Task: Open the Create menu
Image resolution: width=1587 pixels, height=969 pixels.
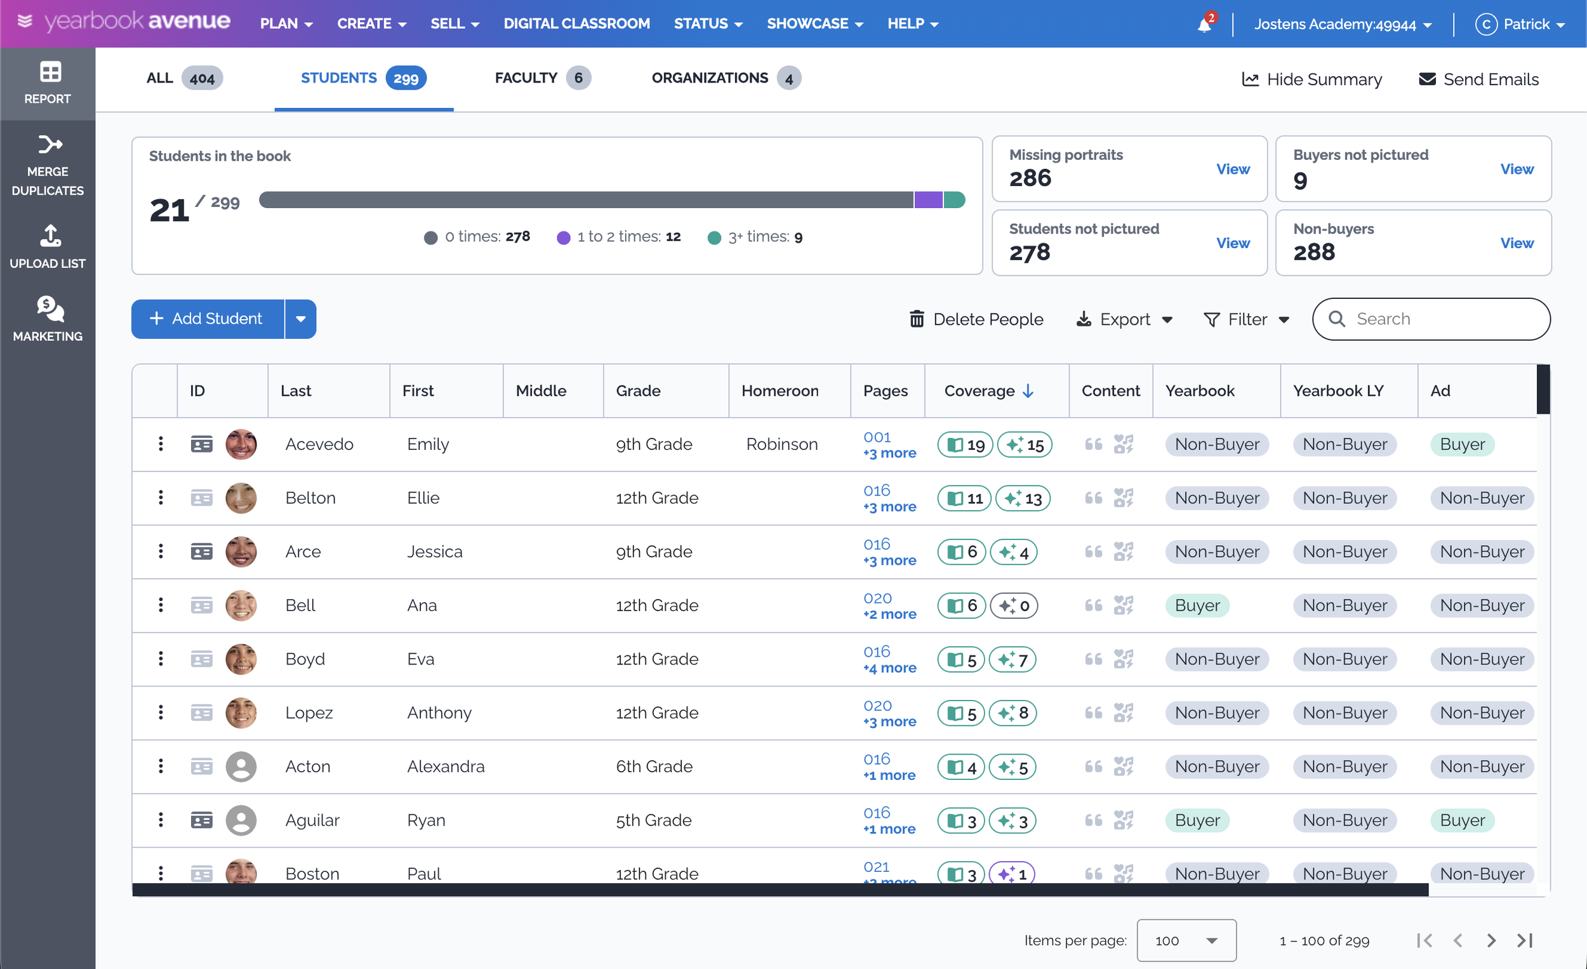Action: point(371,24)
